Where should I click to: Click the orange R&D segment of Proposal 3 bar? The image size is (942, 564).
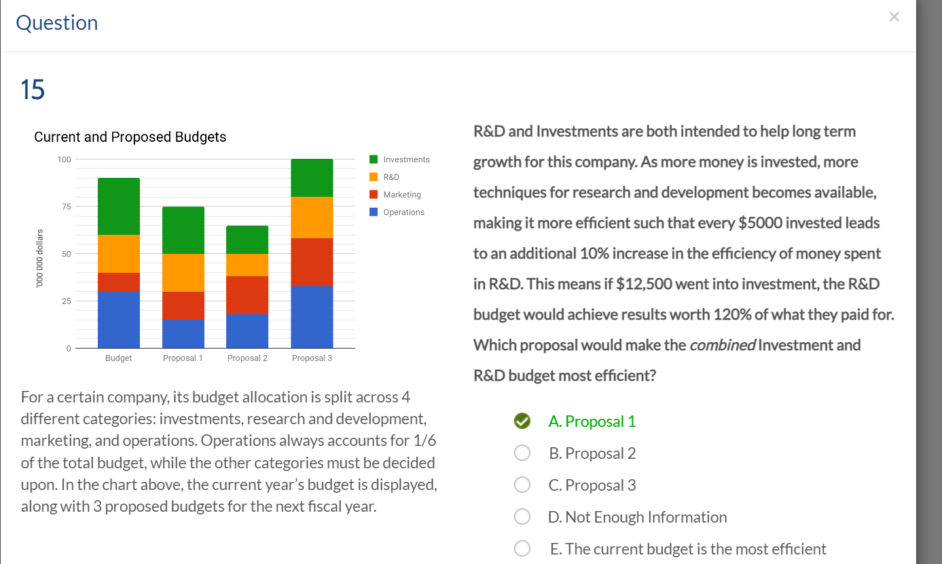click(312, 217)
